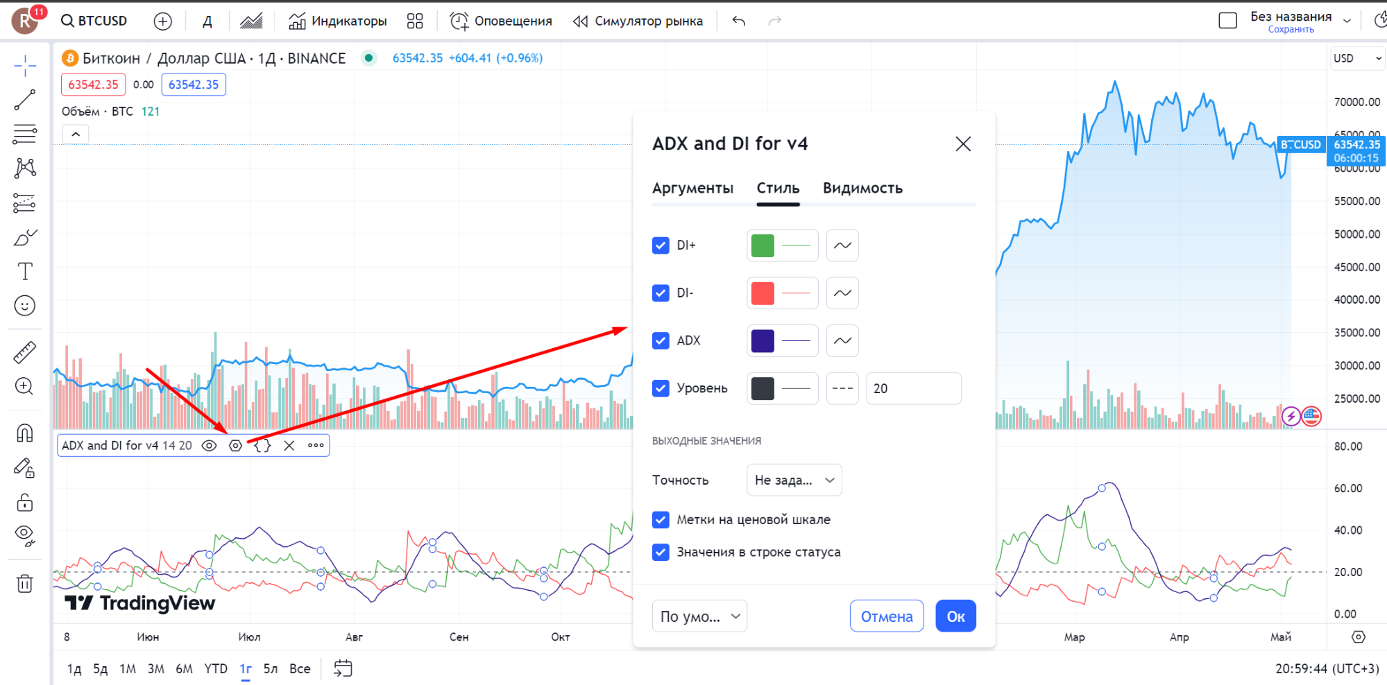Click the trash icon to remove drawings
This screenshot has width=1387, height=685.
click(x=25, y=584)
